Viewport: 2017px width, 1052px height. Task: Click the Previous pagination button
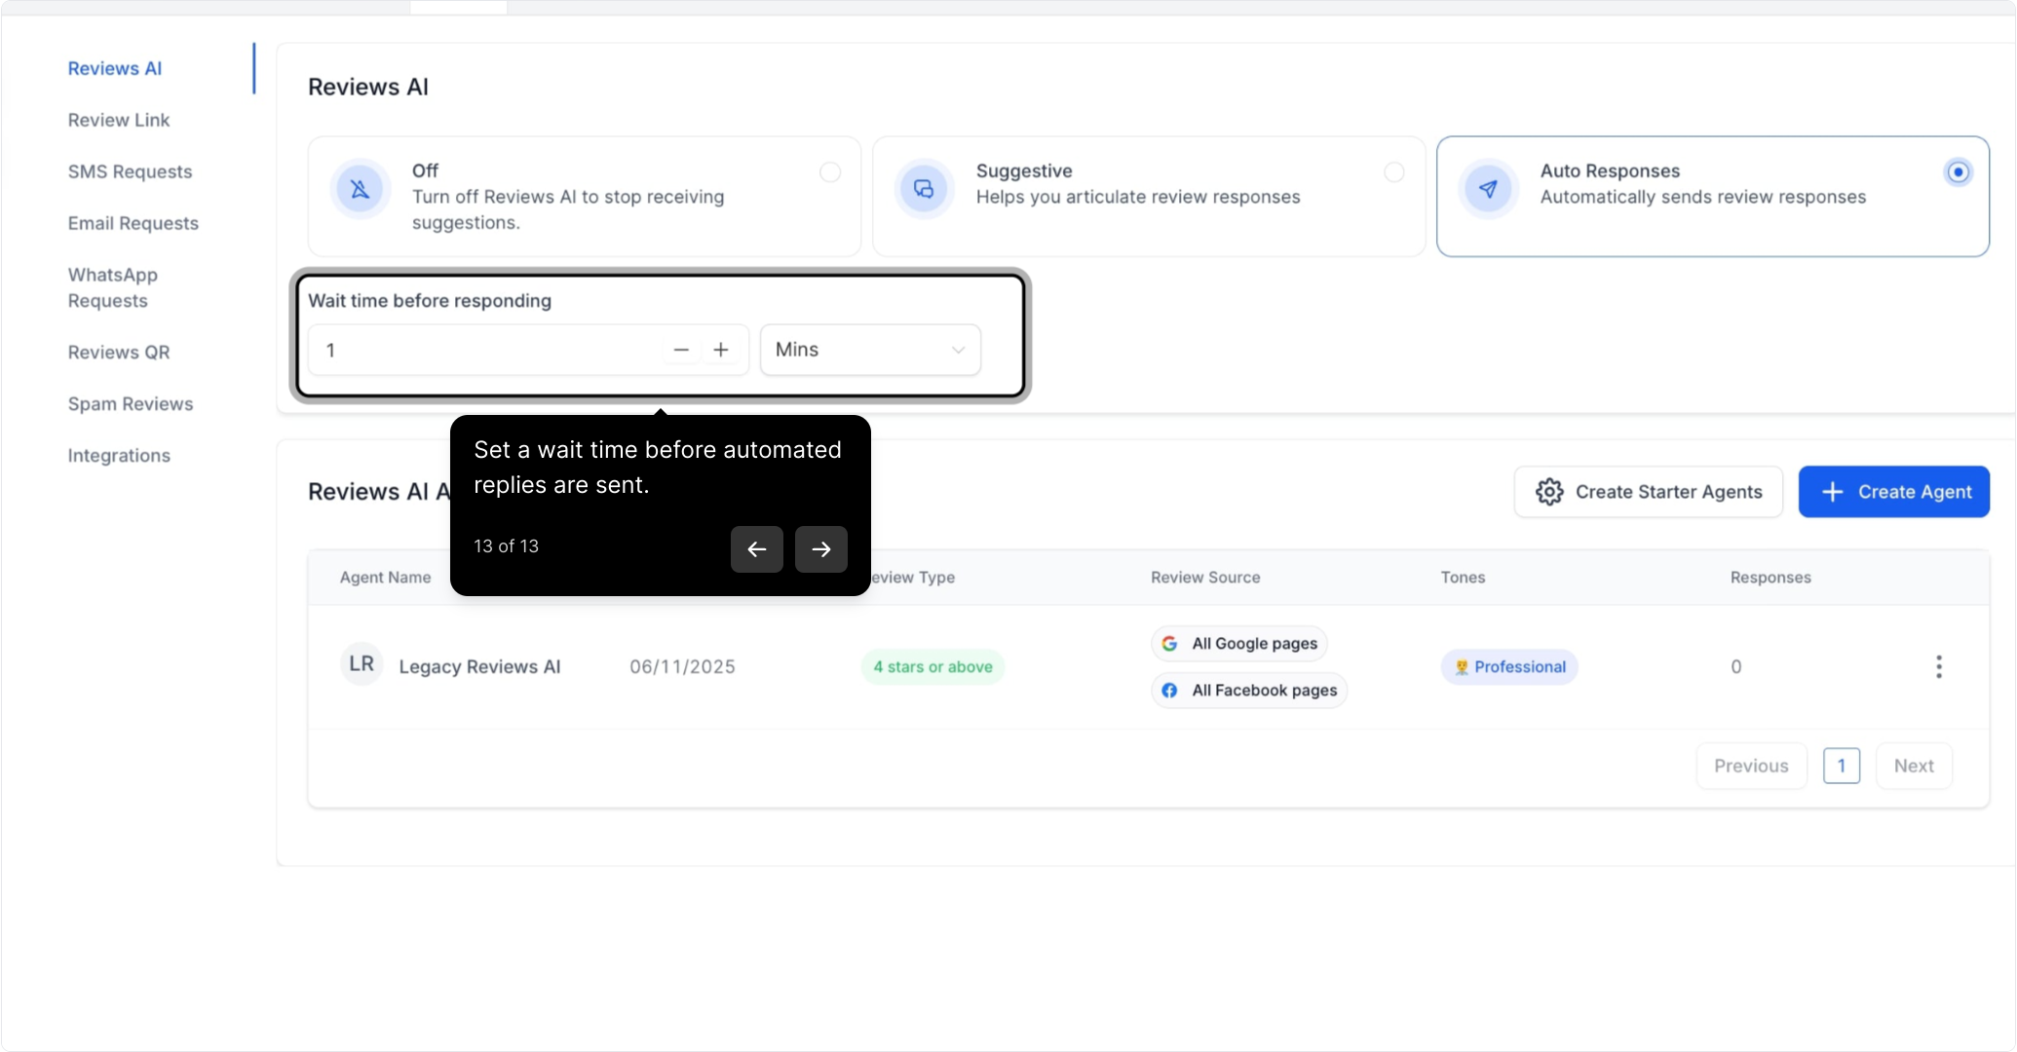[x=1751, y=766]
